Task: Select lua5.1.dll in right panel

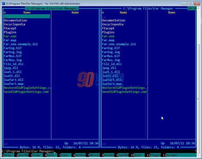Action: point(111,72)
